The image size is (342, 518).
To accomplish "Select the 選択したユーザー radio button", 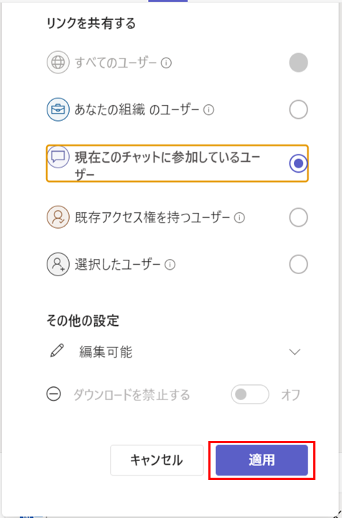I will pos(298,264).
